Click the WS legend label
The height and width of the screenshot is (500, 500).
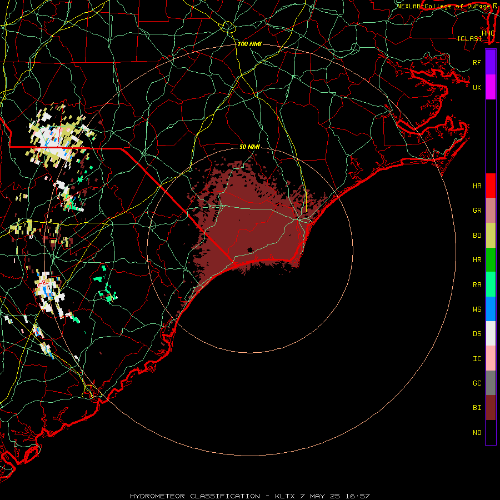[x=477, y=309]
